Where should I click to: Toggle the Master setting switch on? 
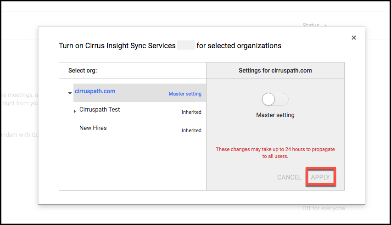point(275,99)
